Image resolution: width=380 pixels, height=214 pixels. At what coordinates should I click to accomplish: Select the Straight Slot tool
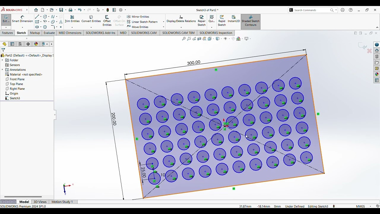tap(37, 27)
